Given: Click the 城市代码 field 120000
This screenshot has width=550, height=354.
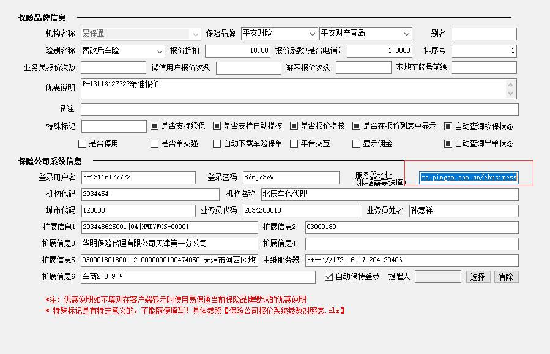Looking at the screenshot, I should tap(138, 211).
